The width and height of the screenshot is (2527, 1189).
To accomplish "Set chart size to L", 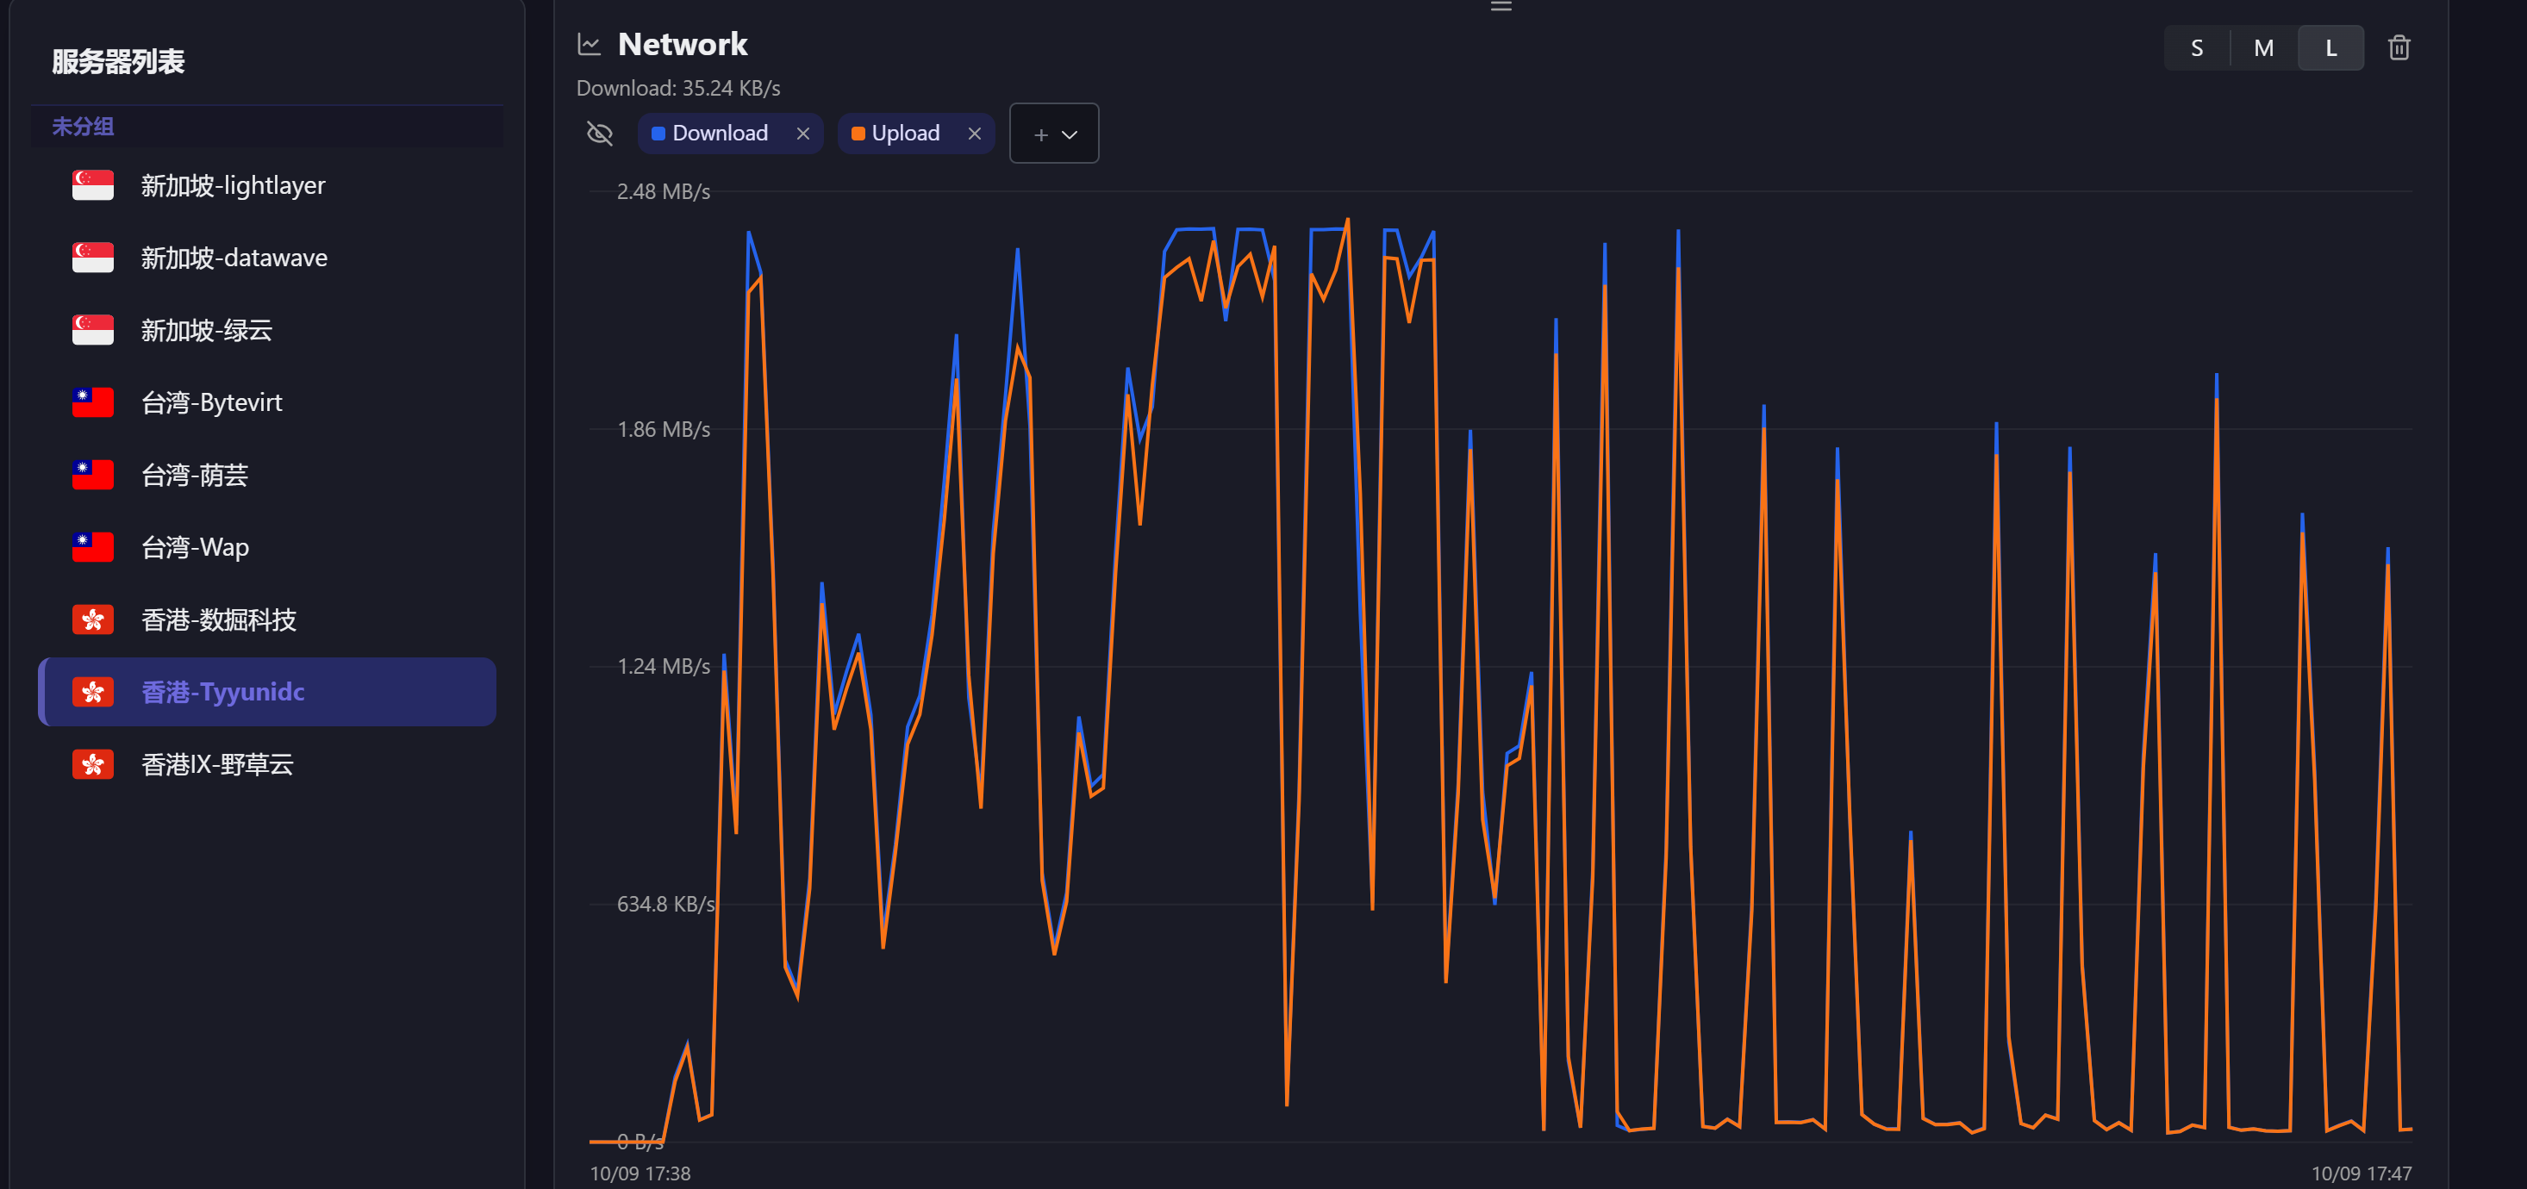I will [x=2330, y=48].
